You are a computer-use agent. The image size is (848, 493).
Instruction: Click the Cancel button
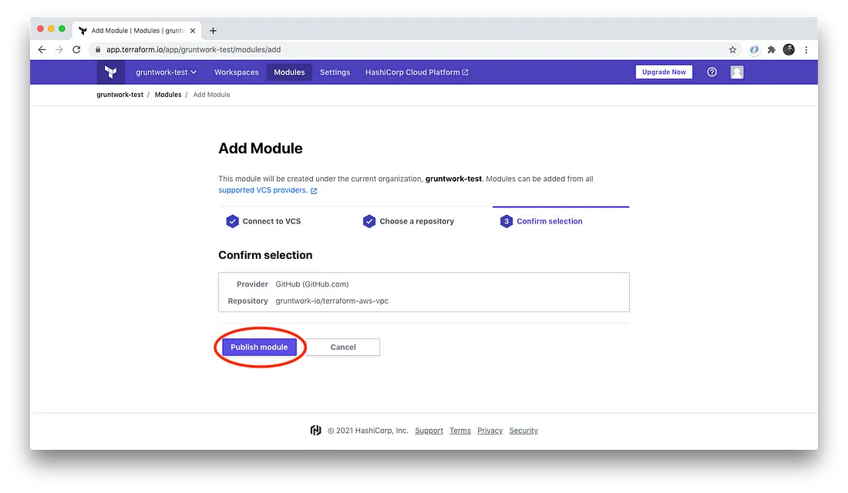[x=343, y=347]
